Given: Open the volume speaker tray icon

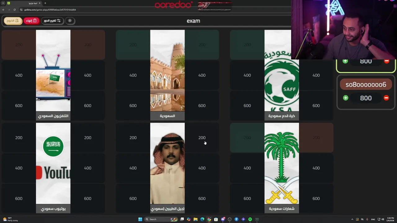Looking at the screenshot, I should 382,219.
